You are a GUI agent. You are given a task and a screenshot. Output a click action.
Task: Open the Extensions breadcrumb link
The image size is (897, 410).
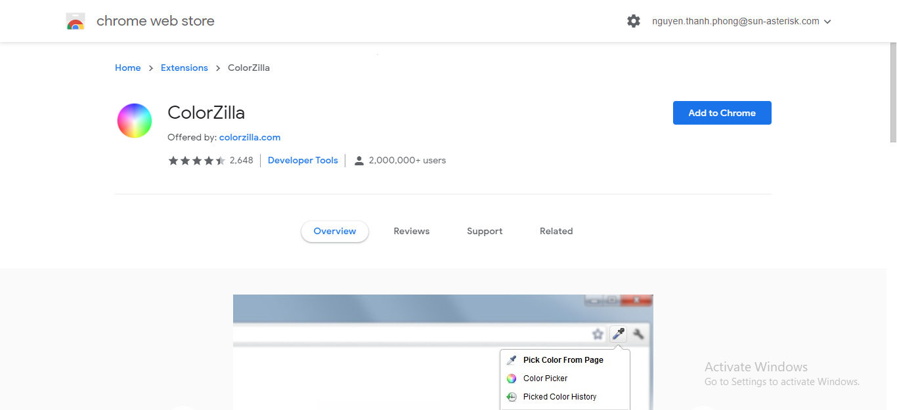(x=185, y=68)
